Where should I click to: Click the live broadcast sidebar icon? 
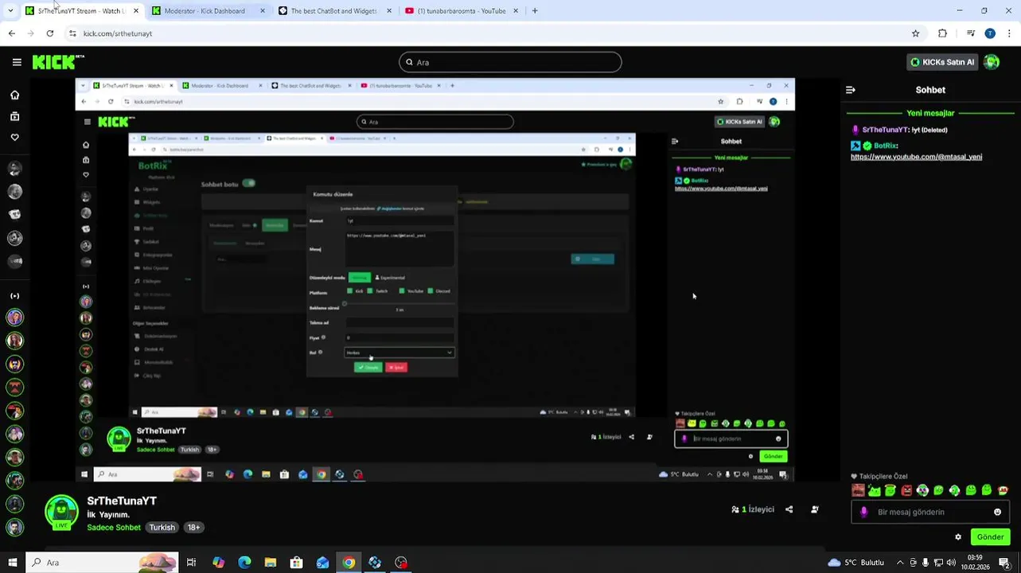tap(14, 296)
